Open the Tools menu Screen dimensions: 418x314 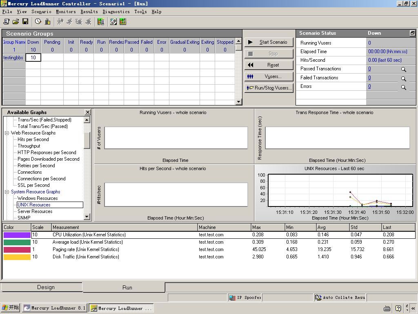140,11
